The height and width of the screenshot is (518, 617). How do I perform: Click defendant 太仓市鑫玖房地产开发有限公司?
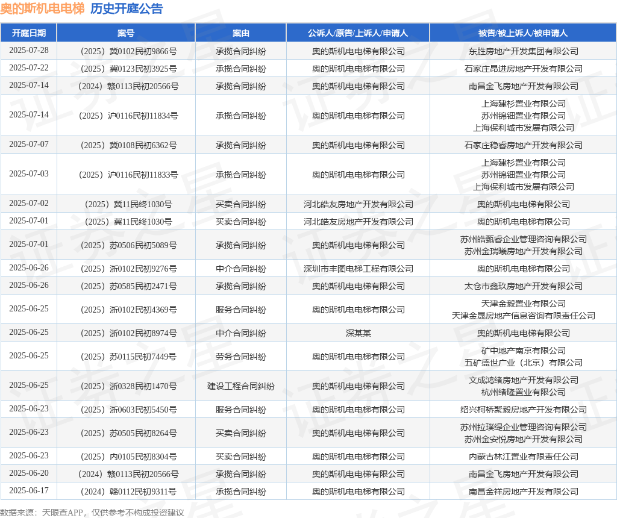tap(524, 286)
